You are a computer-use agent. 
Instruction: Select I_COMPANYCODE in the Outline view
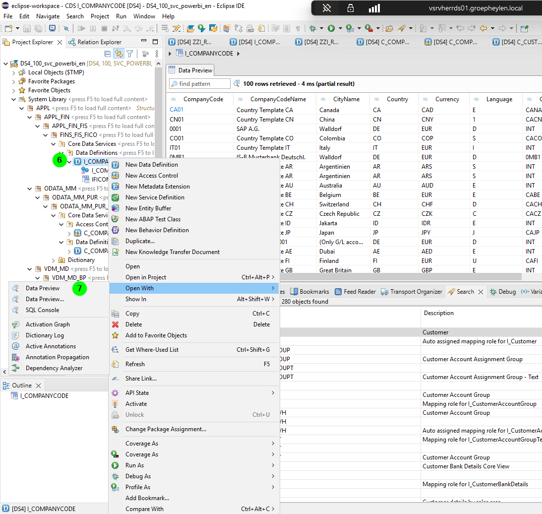44,396
